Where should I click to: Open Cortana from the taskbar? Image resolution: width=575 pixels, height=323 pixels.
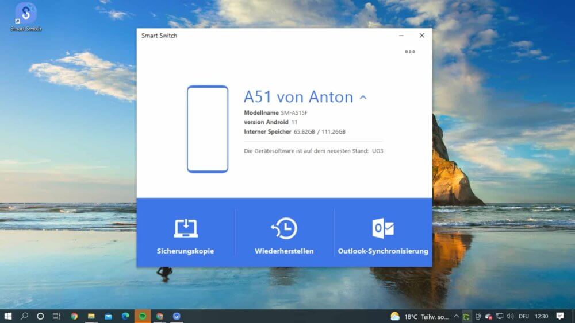point(40,316)
